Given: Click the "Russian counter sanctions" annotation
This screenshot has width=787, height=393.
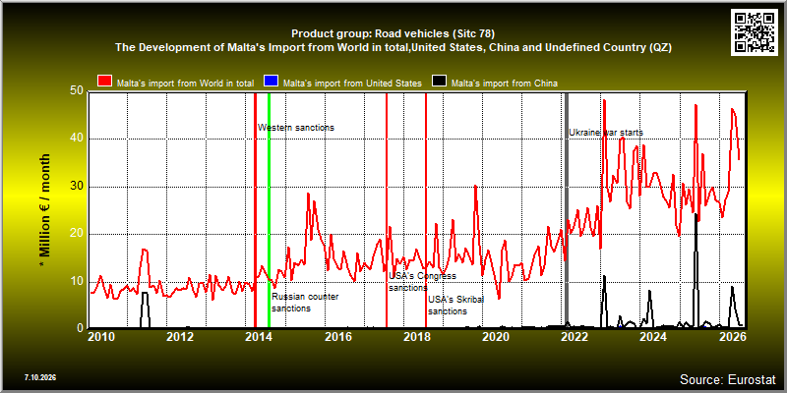Looking at the screenshot, I should pyautogui.click(x=305, y=303).
